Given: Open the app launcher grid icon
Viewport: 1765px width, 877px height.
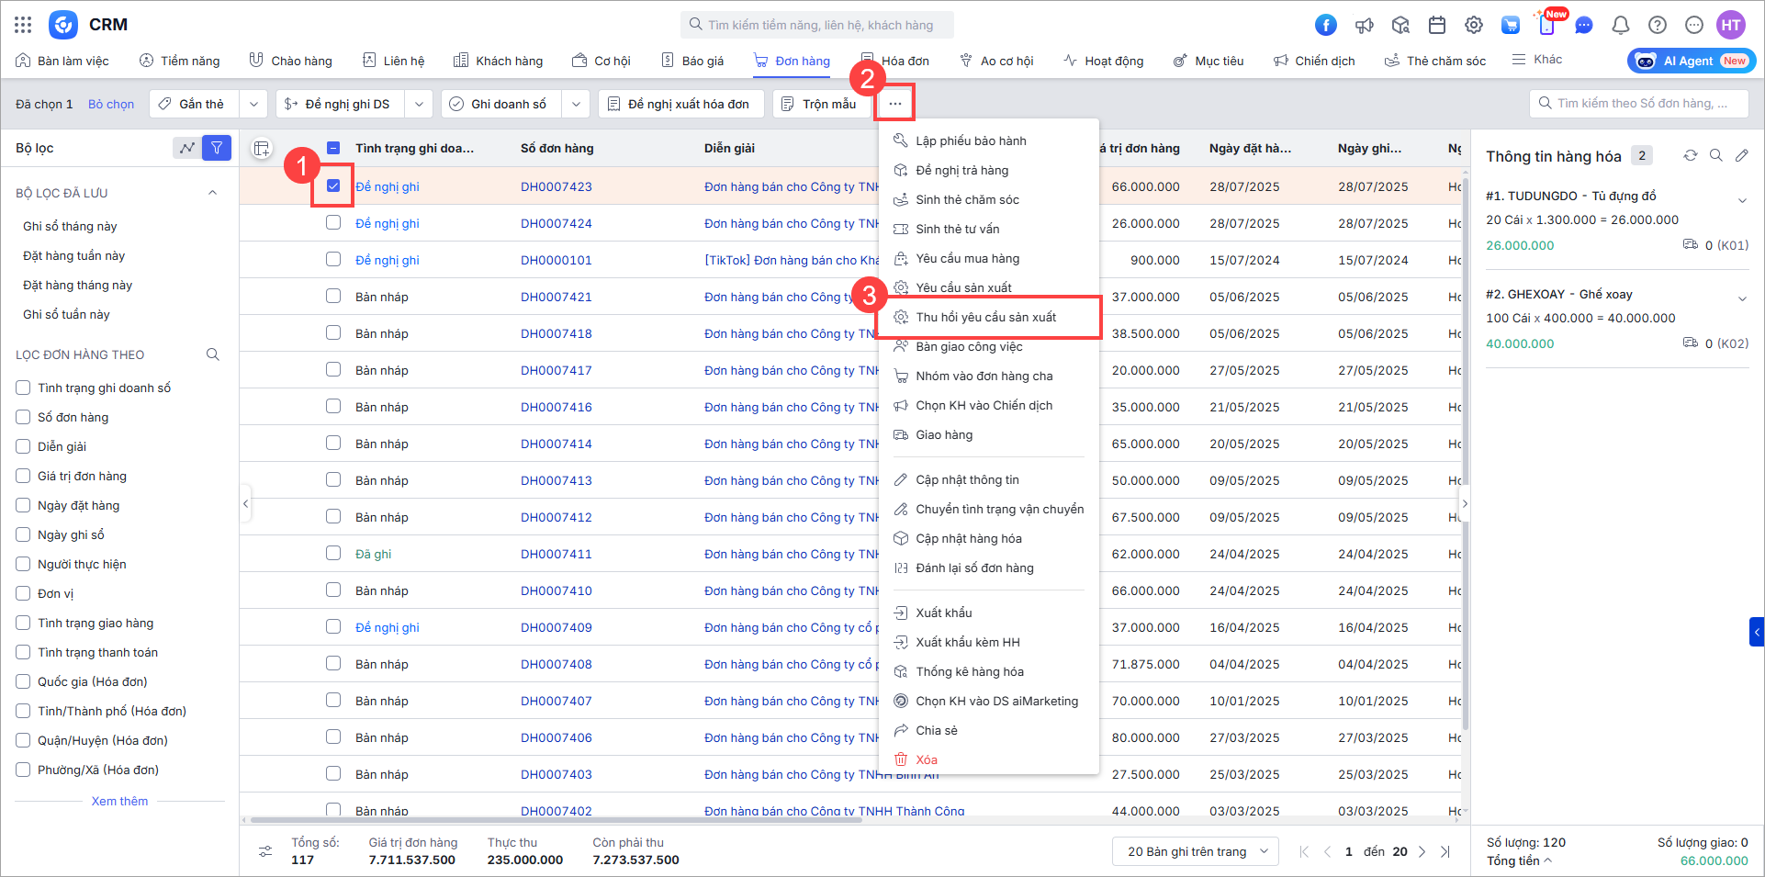Looking at the screenshot, I should click(x=23, y=25).
